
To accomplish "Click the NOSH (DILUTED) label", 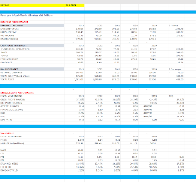I will pyautogui.click(x=9, y=39).
